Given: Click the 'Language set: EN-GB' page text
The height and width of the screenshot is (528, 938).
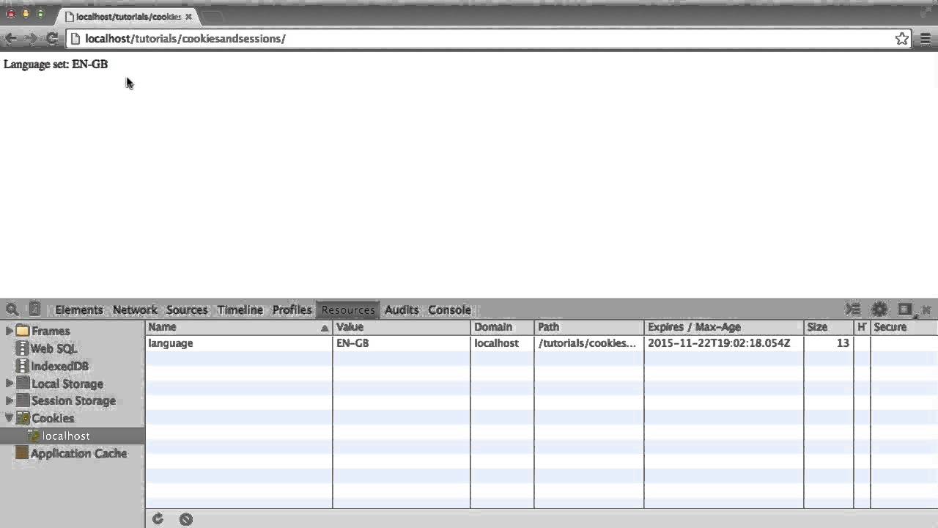Looking at the screenshot, I should tap(56, 65).
